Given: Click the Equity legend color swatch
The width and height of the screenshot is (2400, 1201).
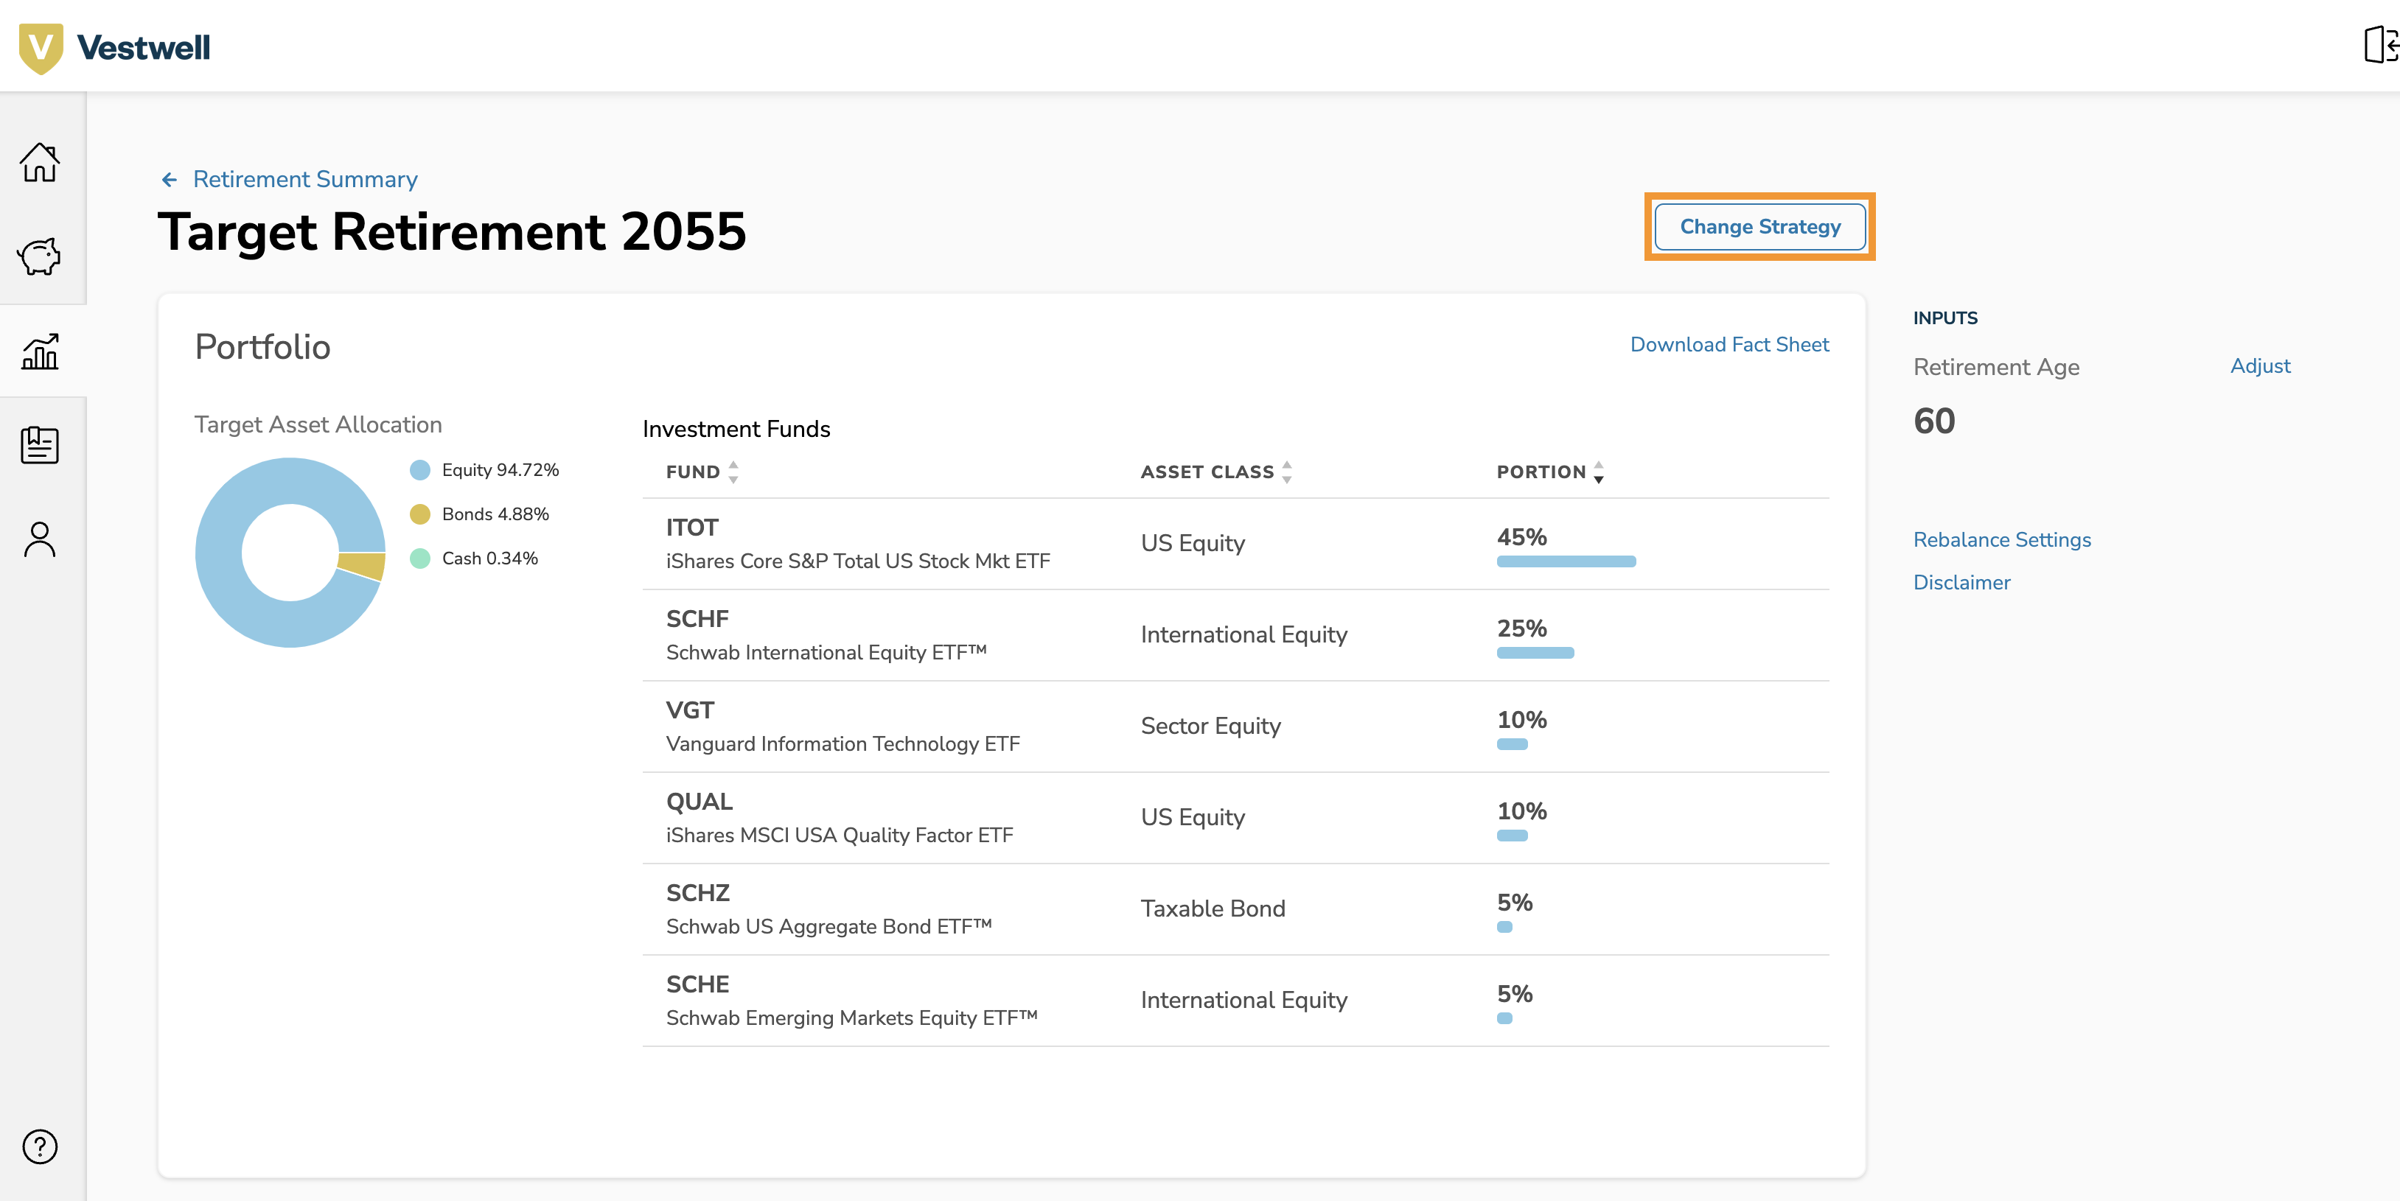Looking at the screenshot, I should tap(421, 470).
